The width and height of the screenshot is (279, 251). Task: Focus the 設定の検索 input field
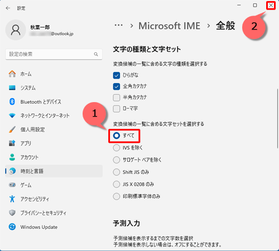pos(54,54)
